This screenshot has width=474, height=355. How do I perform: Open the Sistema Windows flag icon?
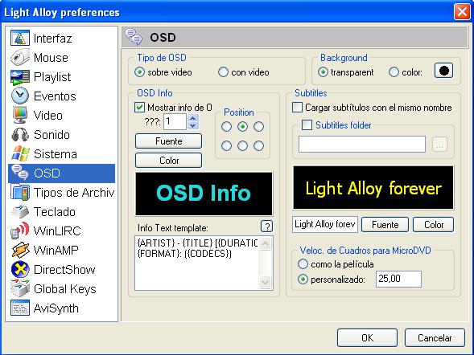(x=20, y=154)
